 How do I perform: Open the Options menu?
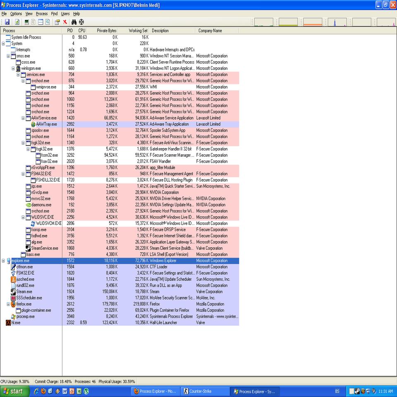coord(16,14)
